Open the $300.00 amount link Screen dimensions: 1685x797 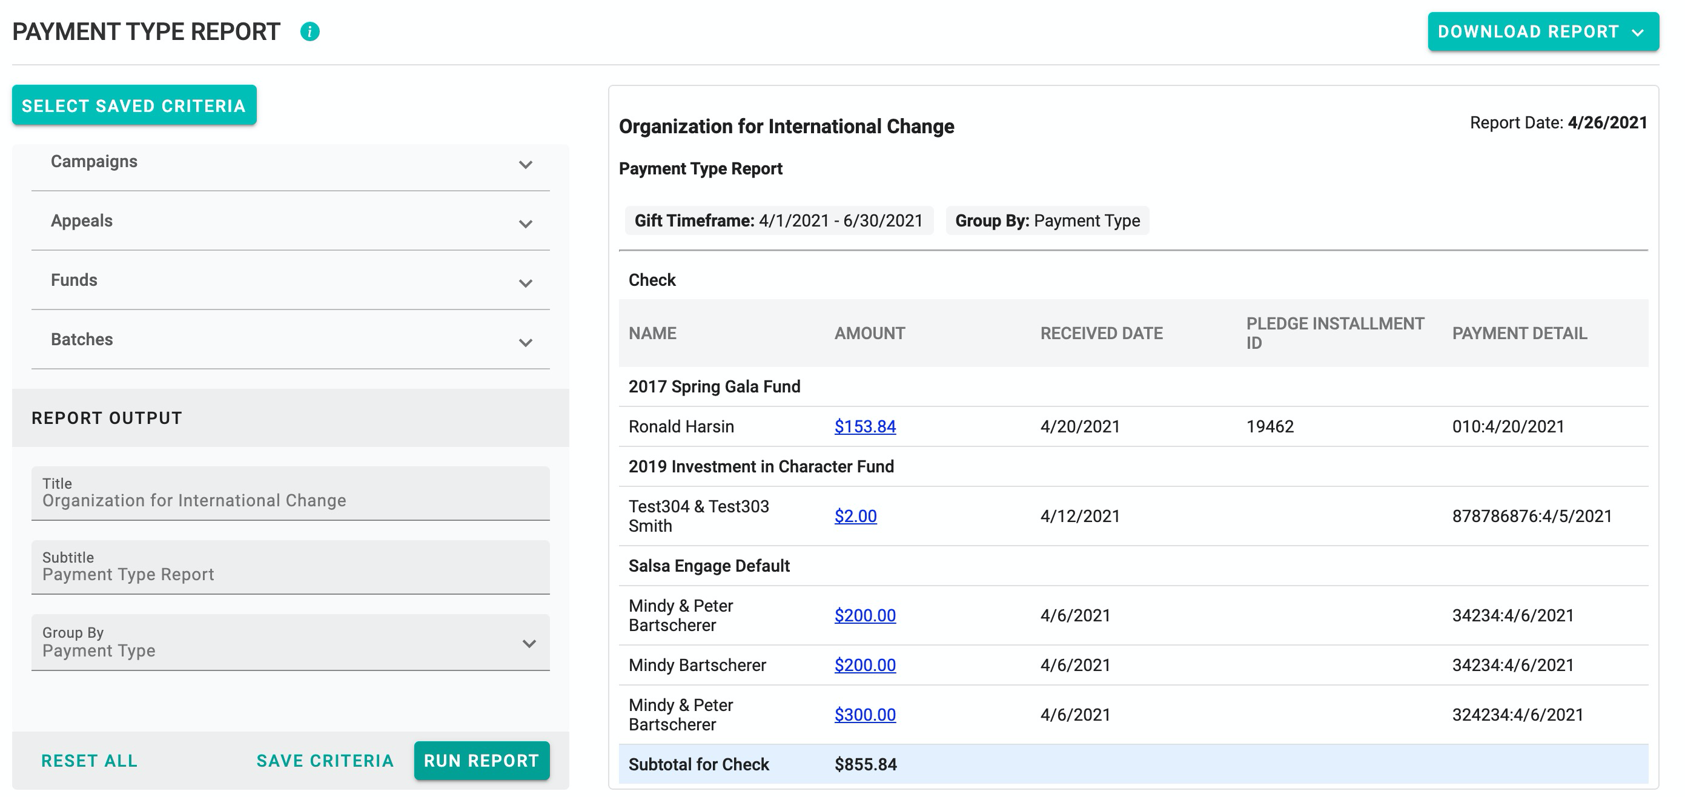865,715
